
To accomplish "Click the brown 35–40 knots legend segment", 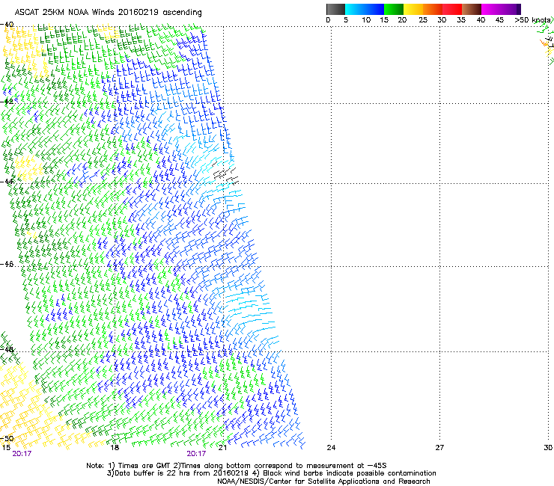I will [472, 9].
